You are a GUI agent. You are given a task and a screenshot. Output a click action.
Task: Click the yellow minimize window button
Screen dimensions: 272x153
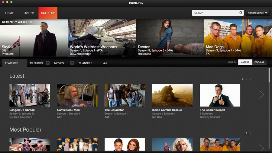tap(7, 2)
